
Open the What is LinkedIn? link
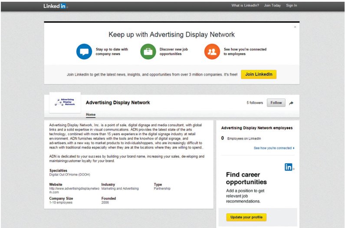[245, 6]
